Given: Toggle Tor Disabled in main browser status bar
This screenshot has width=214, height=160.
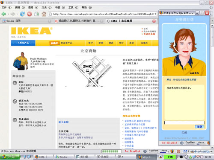Looking at the screenshot, I should 132,151.
